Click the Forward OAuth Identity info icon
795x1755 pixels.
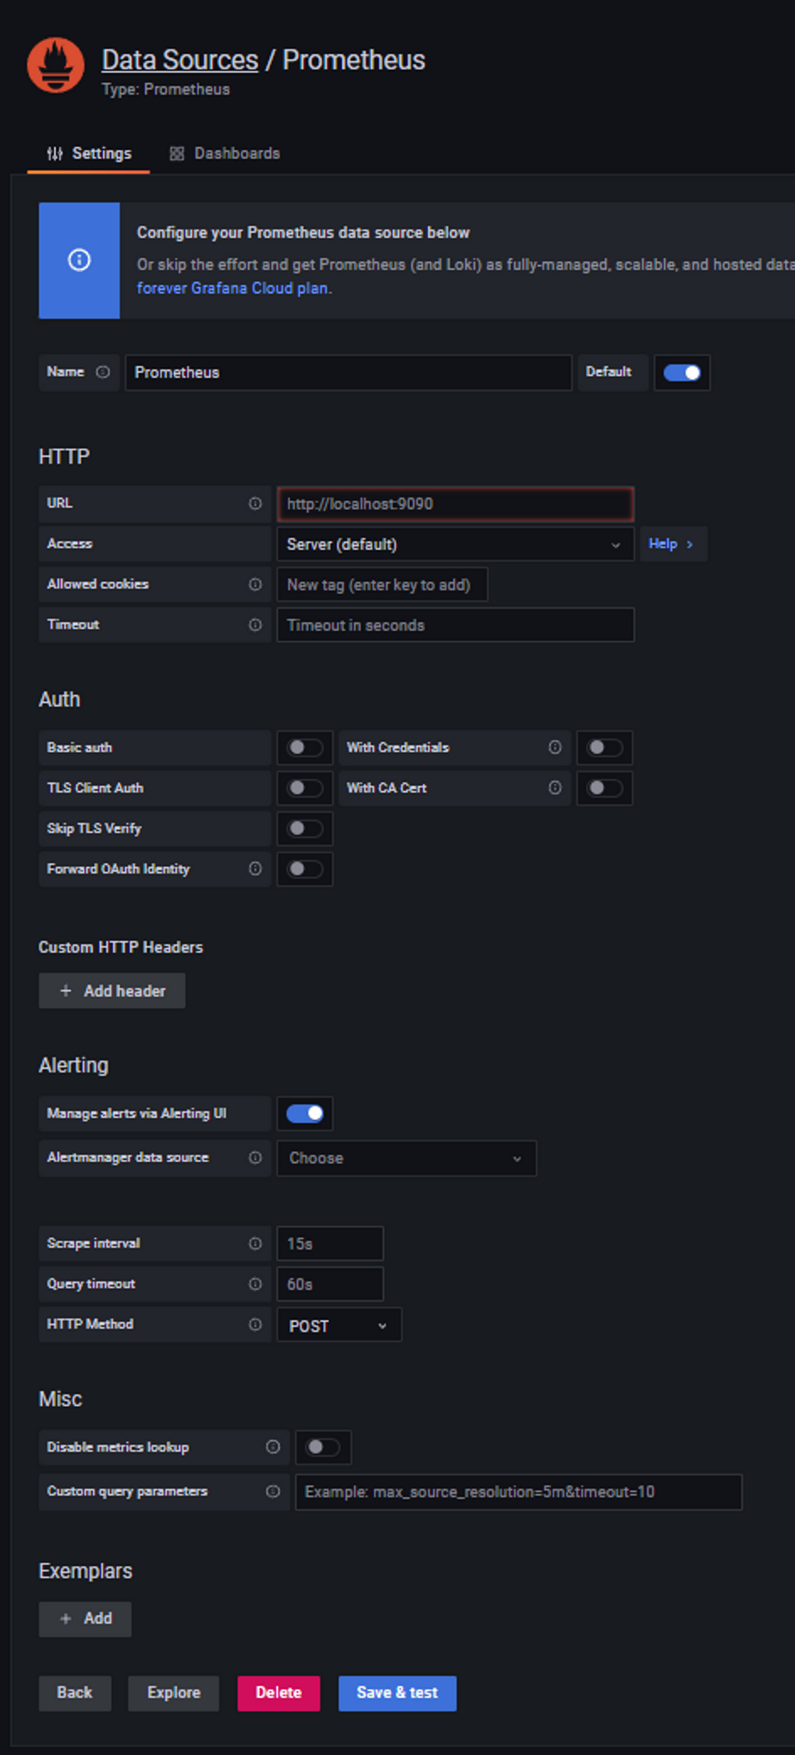tap(255, 868)
